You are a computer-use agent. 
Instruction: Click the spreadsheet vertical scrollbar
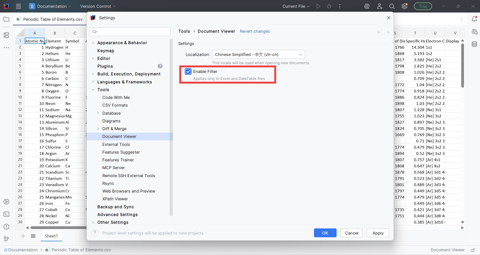tap(462, 66)
